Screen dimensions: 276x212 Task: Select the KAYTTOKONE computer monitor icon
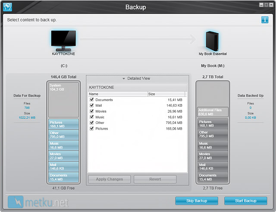click(63, 41)
